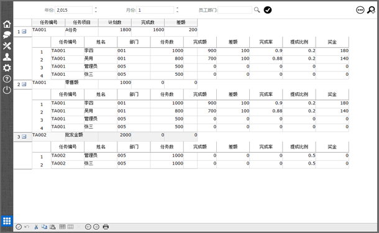Click 奖金 header in third sub-table
Viewport: 379px width, 233px height.
tap(332, 147)
